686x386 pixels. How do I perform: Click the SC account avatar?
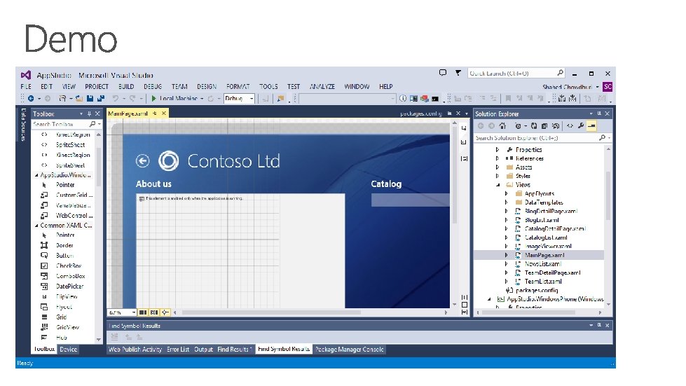608,87
